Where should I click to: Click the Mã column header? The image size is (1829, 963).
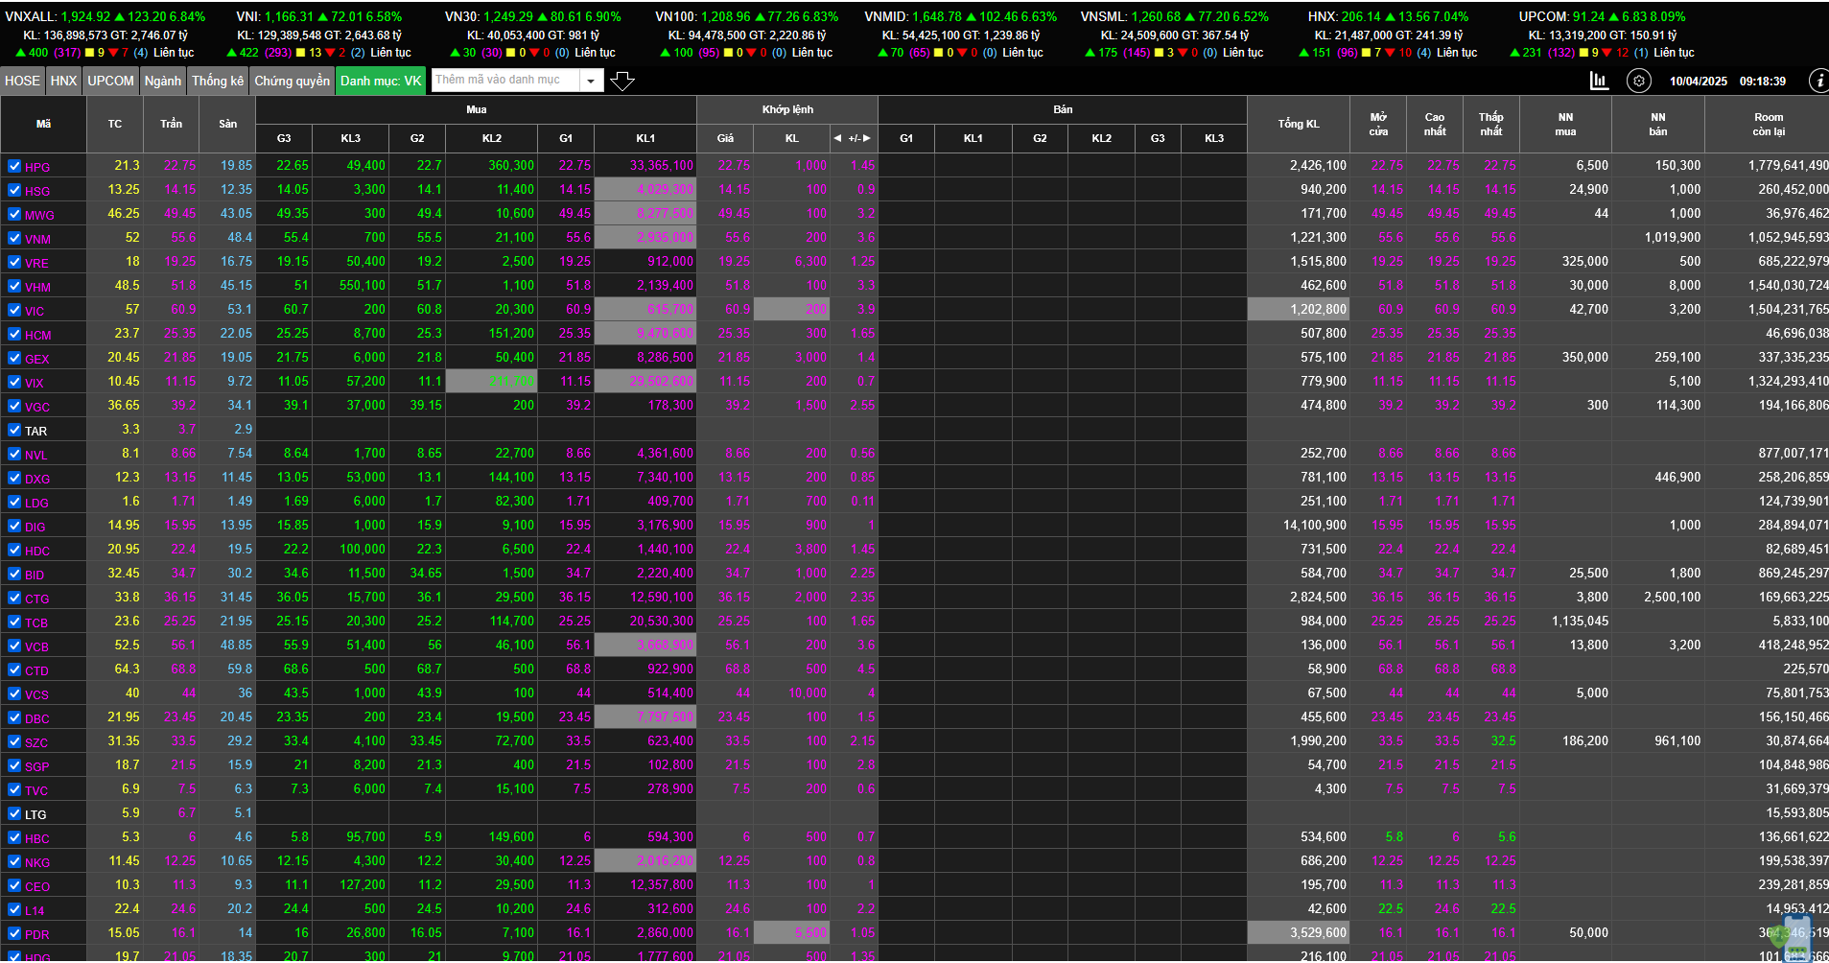[x=44, y=124]
